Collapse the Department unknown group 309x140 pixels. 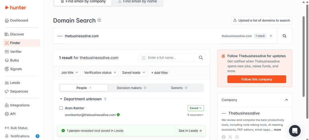click(61, 99)
